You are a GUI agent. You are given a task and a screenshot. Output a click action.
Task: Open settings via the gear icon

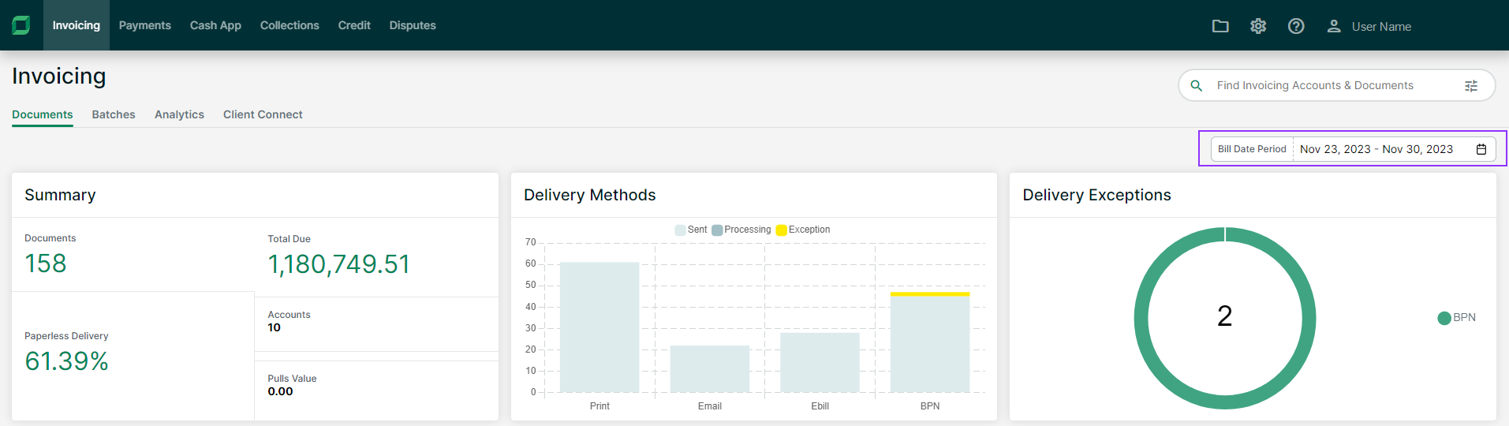(x=1258, y=26)
